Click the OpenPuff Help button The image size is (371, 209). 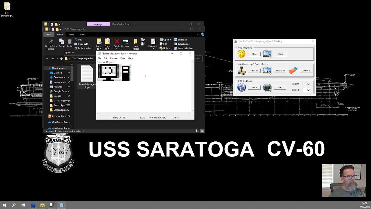(280, 87)
